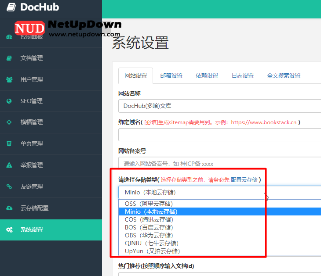
Task: Click the 单页管理 HTML5 icon
Action: 9,143
